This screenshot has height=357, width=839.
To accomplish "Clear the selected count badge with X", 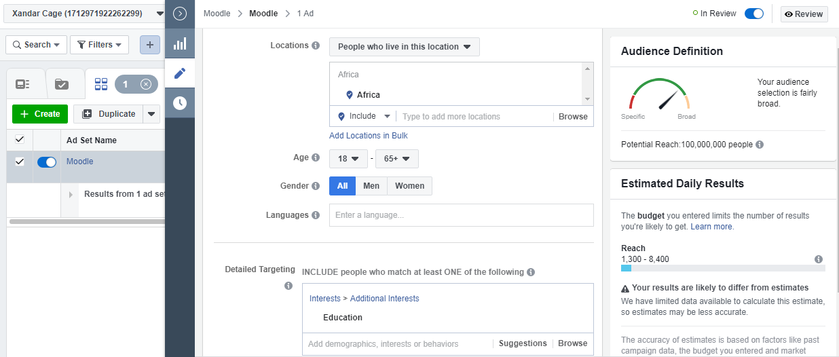I will (145, 84).
